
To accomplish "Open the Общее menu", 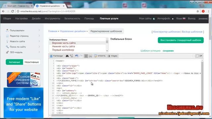I will pos(7,19).
